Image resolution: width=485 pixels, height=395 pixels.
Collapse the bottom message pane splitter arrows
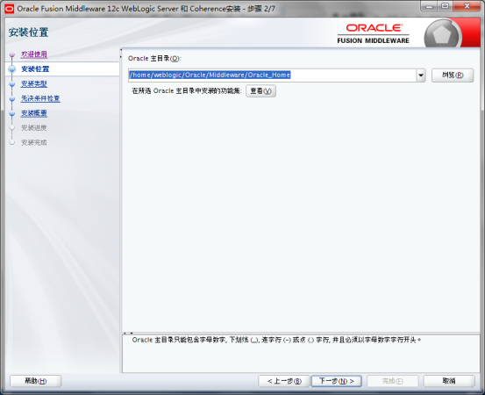pyautogui.click(x=128, y=333)
